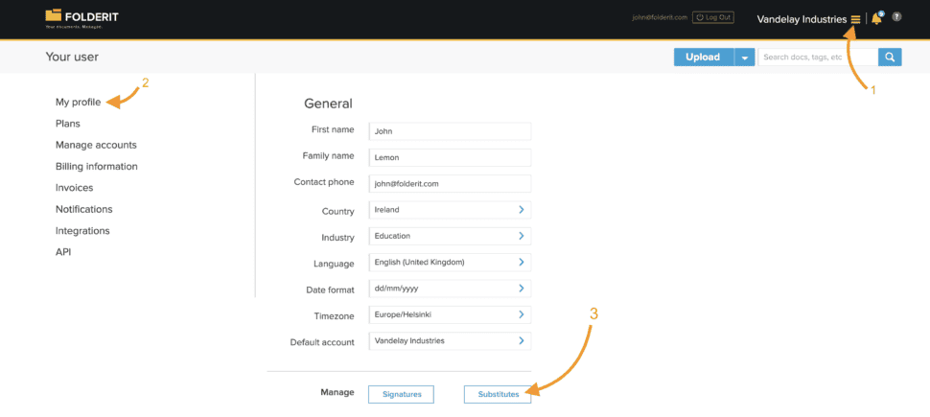
Task: Click the Substitutes button
Action: pyautogui.click(x=498, y=394)
